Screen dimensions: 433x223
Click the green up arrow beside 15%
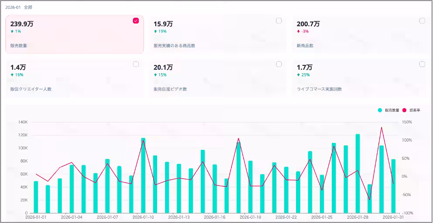click(155, 75)
